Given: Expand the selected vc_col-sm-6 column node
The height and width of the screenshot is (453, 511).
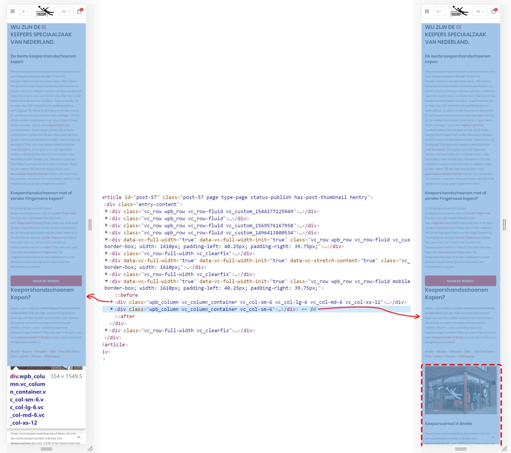Looking at the screenshot, I should (112, 309).
